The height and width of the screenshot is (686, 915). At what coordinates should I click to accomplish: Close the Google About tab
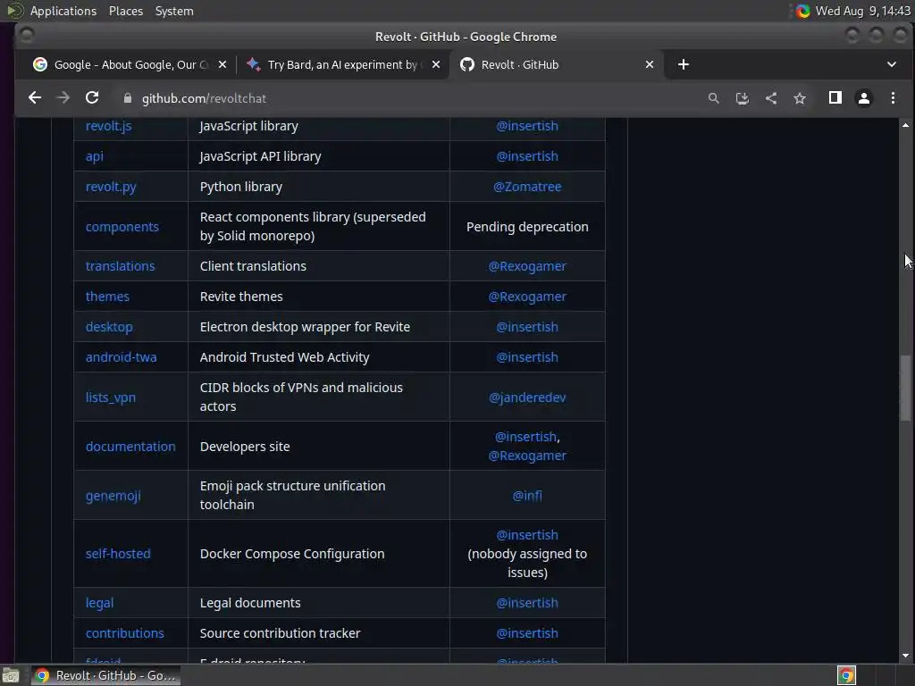point(222,64)
